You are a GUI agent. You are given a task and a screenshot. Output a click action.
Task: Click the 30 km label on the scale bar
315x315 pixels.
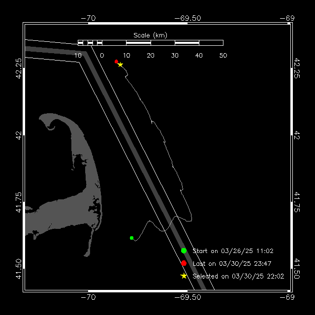(175, 56)
